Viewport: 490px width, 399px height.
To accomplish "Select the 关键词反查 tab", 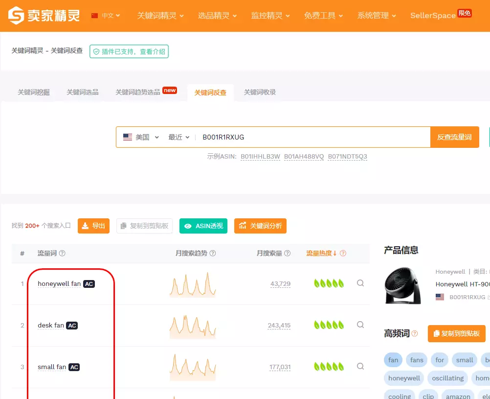I will click(210, 93).
